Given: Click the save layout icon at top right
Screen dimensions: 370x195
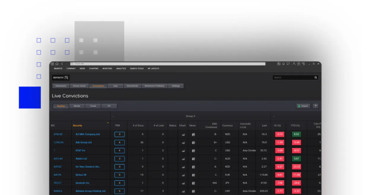Looking at the screenshot, I should pos(279,64).
